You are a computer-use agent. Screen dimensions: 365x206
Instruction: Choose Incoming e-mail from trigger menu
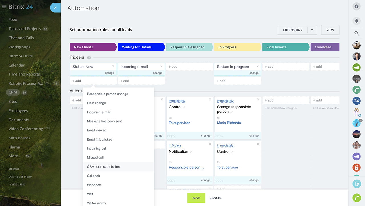(119, 112)
